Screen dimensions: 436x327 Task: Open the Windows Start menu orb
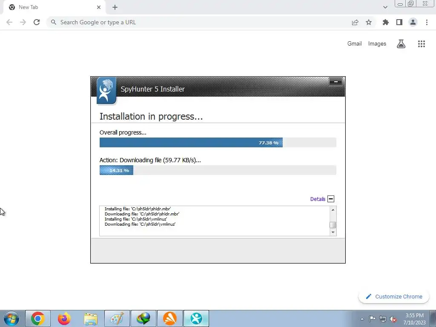pos(11,318)
